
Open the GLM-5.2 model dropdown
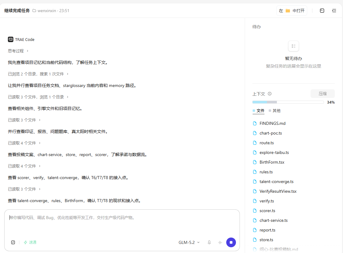189,242
